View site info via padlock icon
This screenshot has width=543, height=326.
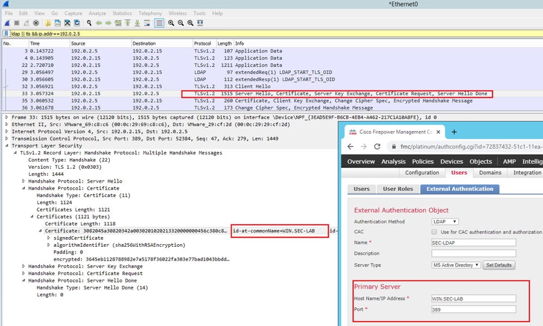tap(394, 146)
